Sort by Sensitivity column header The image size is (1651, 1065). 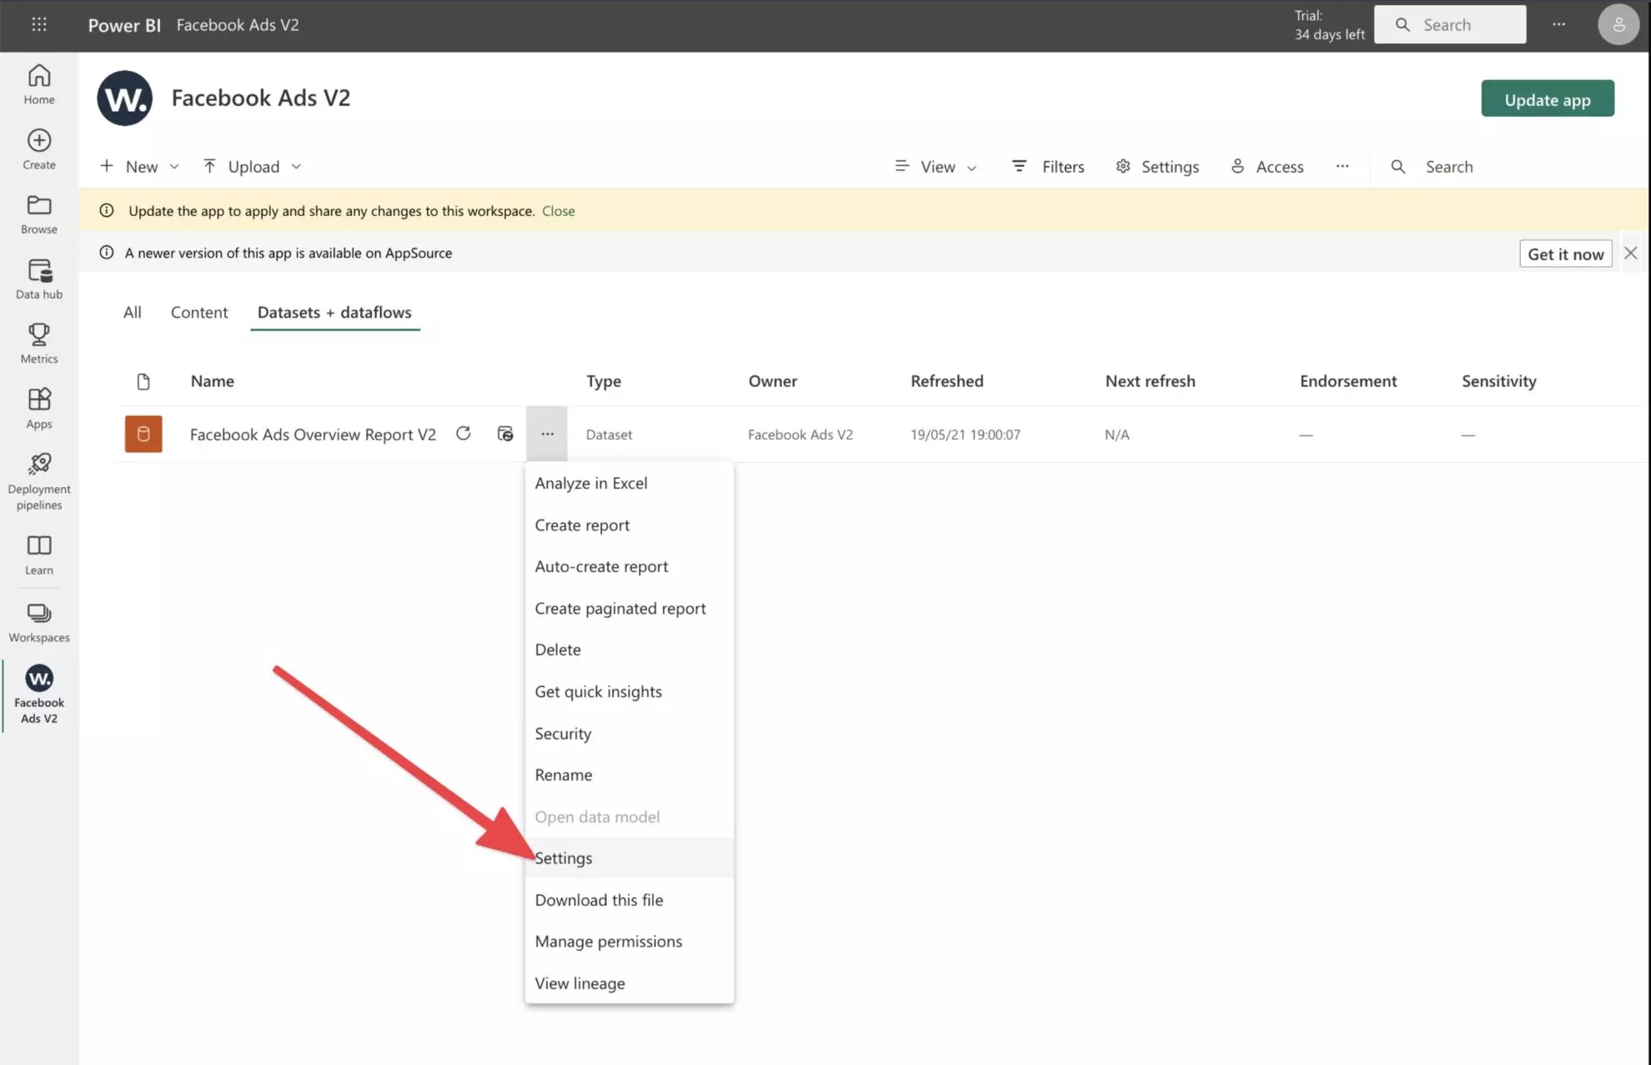point(1499,381)
